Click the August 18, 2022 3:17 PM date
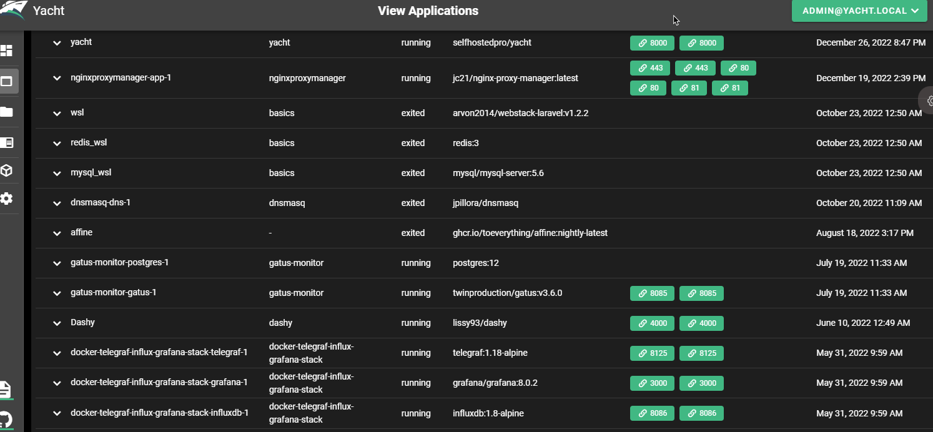Viewport: 933px width, 432px height. tap(865, 233)
